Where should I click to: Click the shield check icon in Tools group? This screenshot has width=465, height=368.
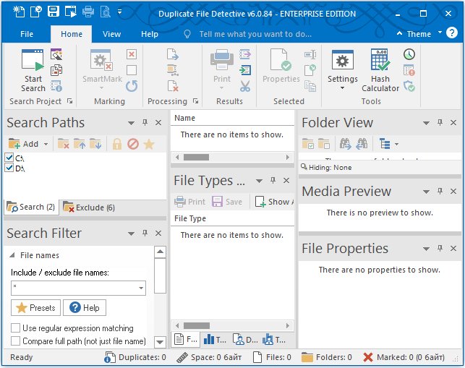(x=409, y=86)
